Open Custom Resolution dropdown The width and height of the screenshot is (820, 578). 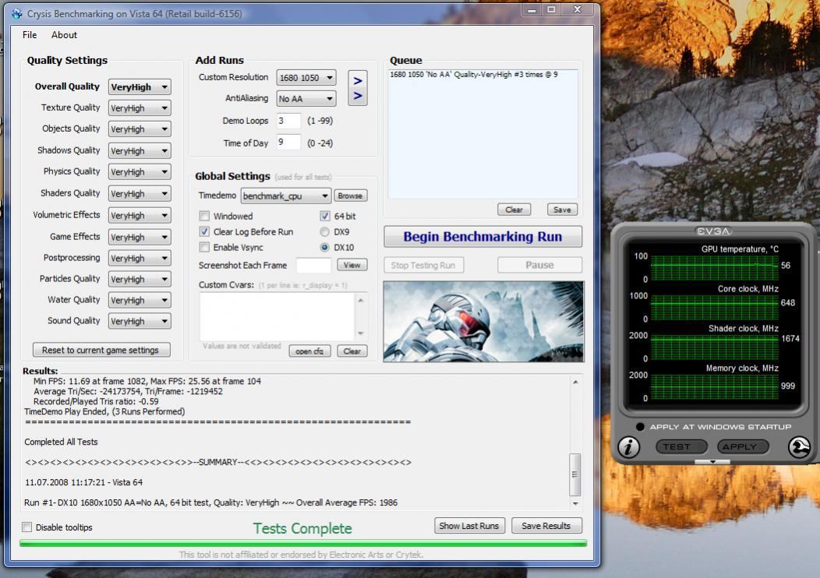pyautogui.click(x=306, y=77)
